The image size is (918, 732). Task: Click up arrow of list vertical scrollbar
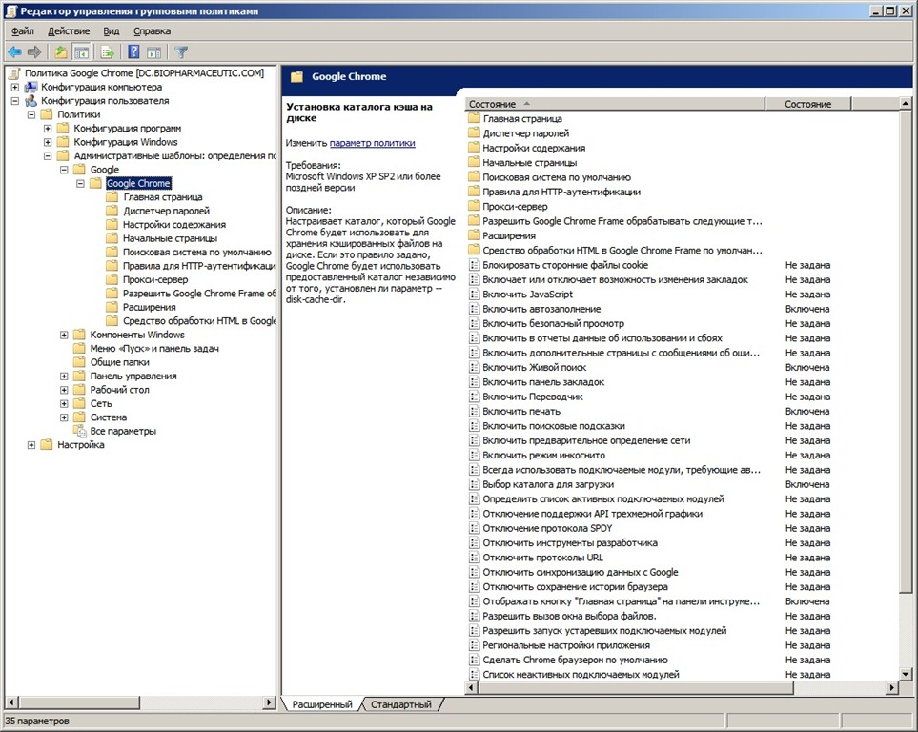[905, 104]
